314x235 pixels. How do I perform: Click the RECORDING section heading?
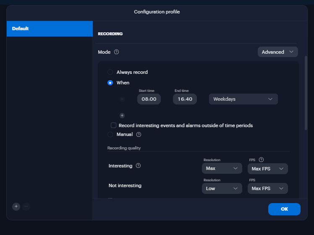(x=110, y=34)
